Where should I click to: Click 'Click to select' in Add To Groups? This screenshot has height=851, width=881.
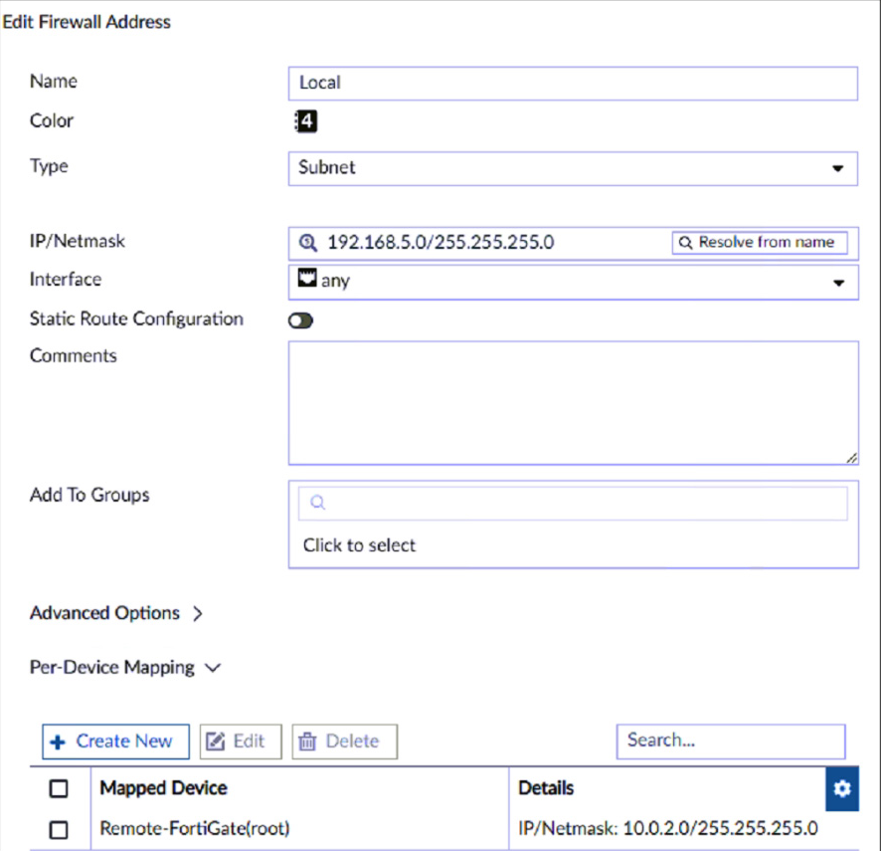[360, 545]
